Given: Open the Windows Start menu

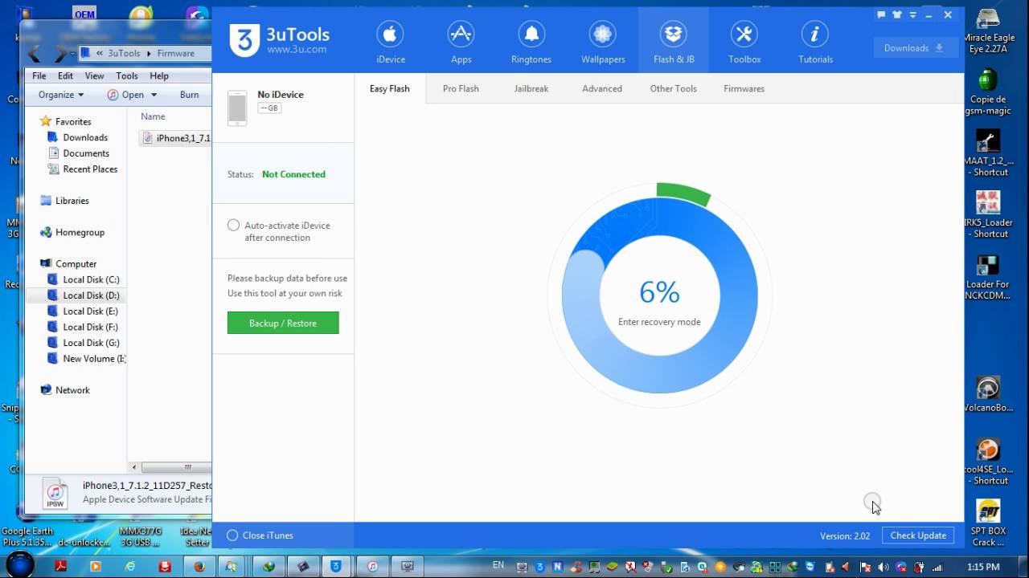Looking at the screenshot, I should click(18, 565).
